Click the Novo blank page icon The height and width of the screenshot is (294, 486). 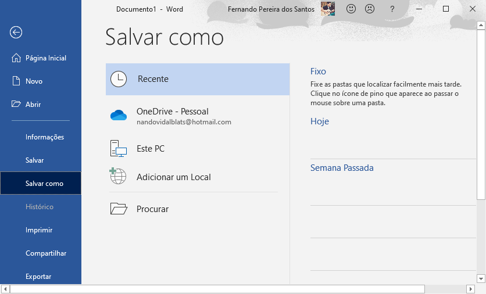point(16,81)
